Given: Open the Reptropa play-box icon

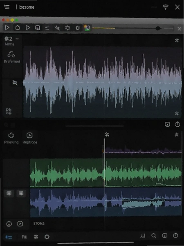Looking at the screenshot, I should 29,135.
